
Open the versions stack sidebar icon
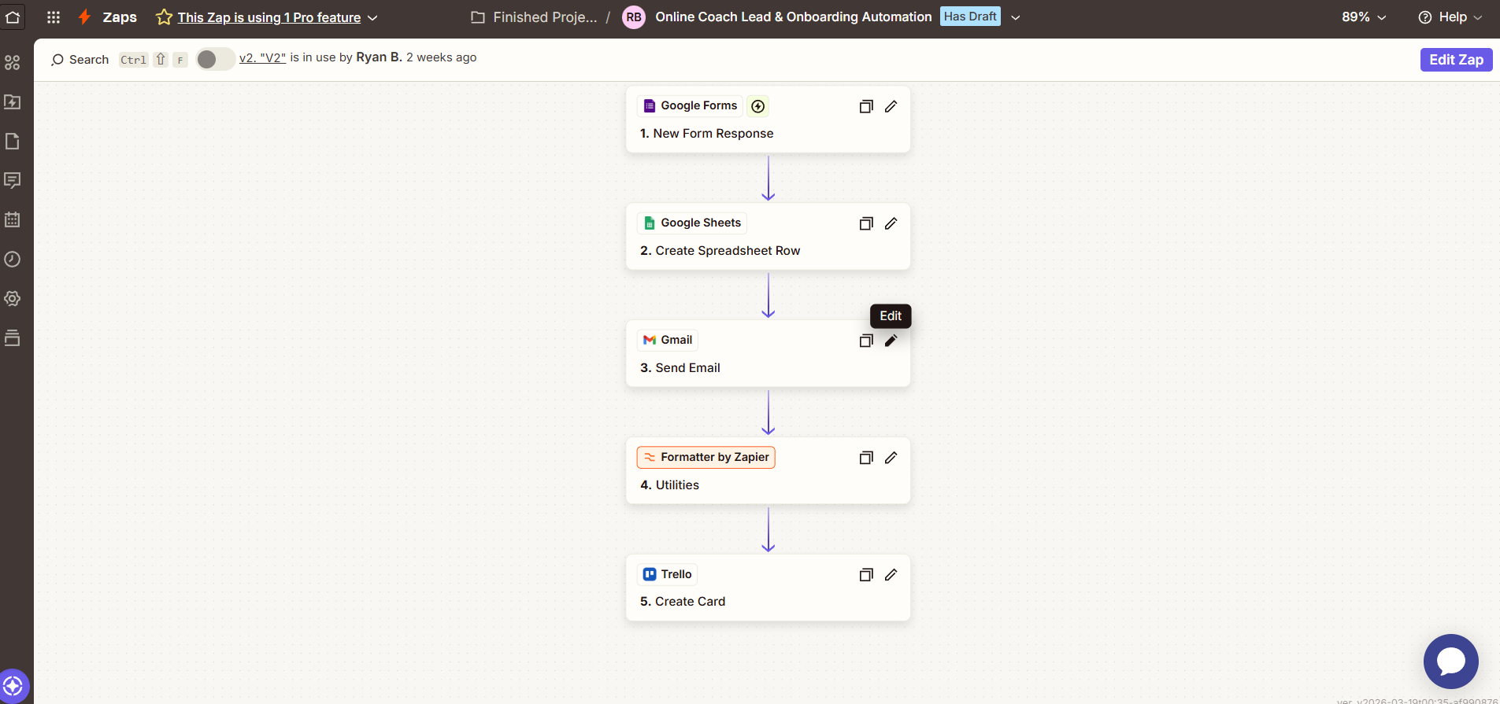click(x=13, y=337)
